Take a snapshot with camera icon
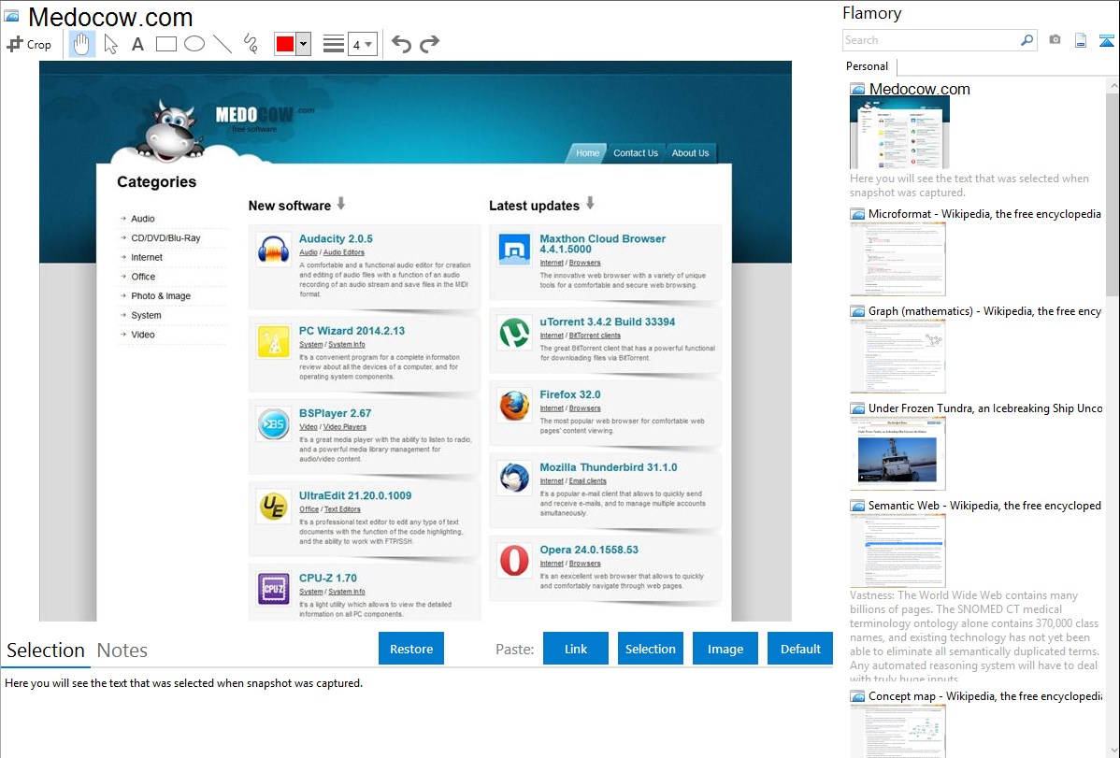Screen dimensions: 1120x758 point(1055,40)
